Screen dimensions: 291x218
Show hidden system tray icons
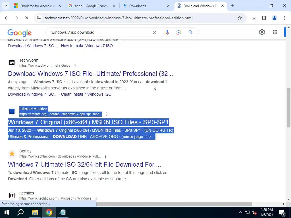pos(240,212)
